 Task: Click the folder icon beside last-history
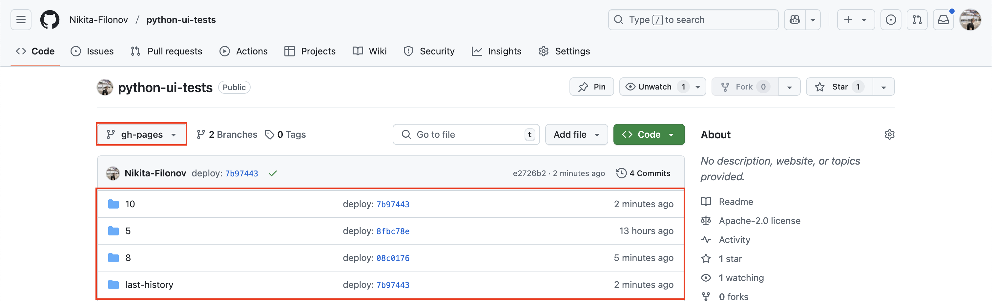coord(114,285)
